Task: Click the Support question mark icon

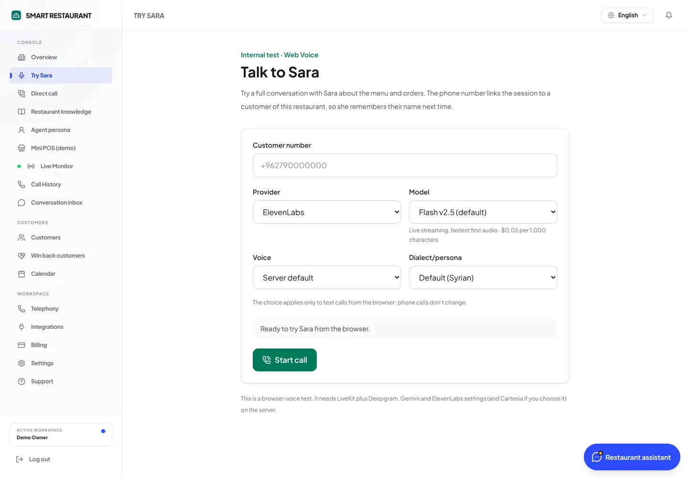Action: (x=21, y=381)
